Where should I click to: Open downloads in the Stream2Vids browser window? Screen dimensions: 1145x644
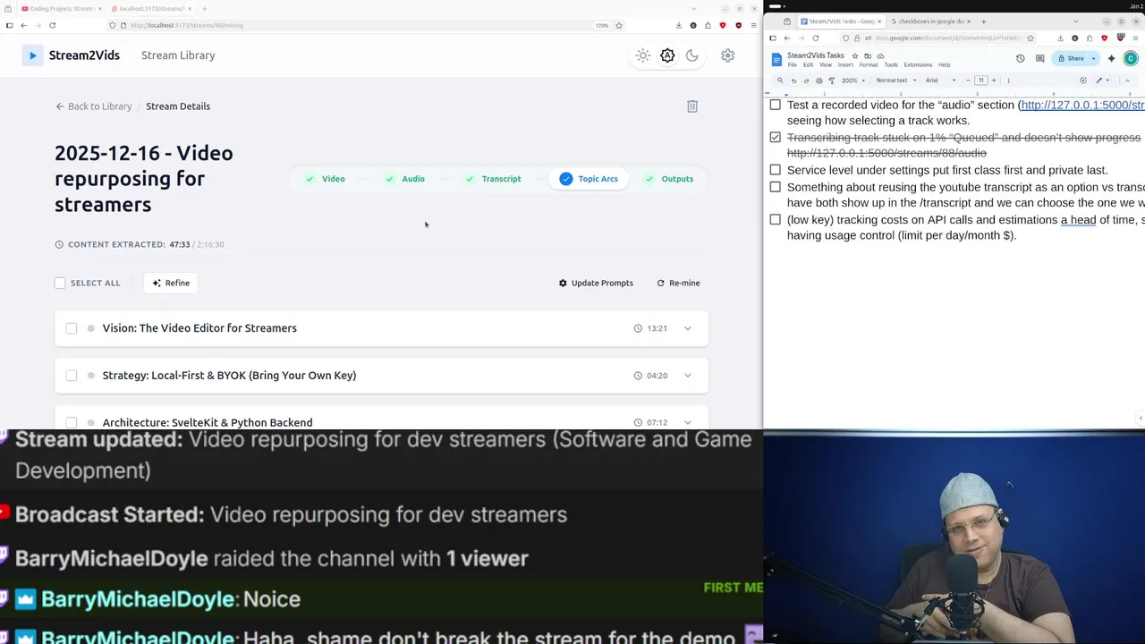(679, 25)
